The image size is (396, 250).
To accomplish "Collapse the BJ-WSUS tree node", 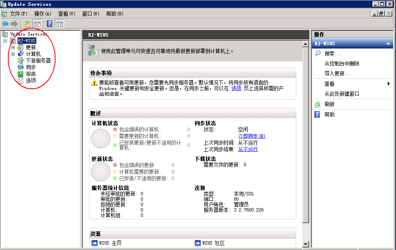I will pyautogui.click(x=5, y=41).
